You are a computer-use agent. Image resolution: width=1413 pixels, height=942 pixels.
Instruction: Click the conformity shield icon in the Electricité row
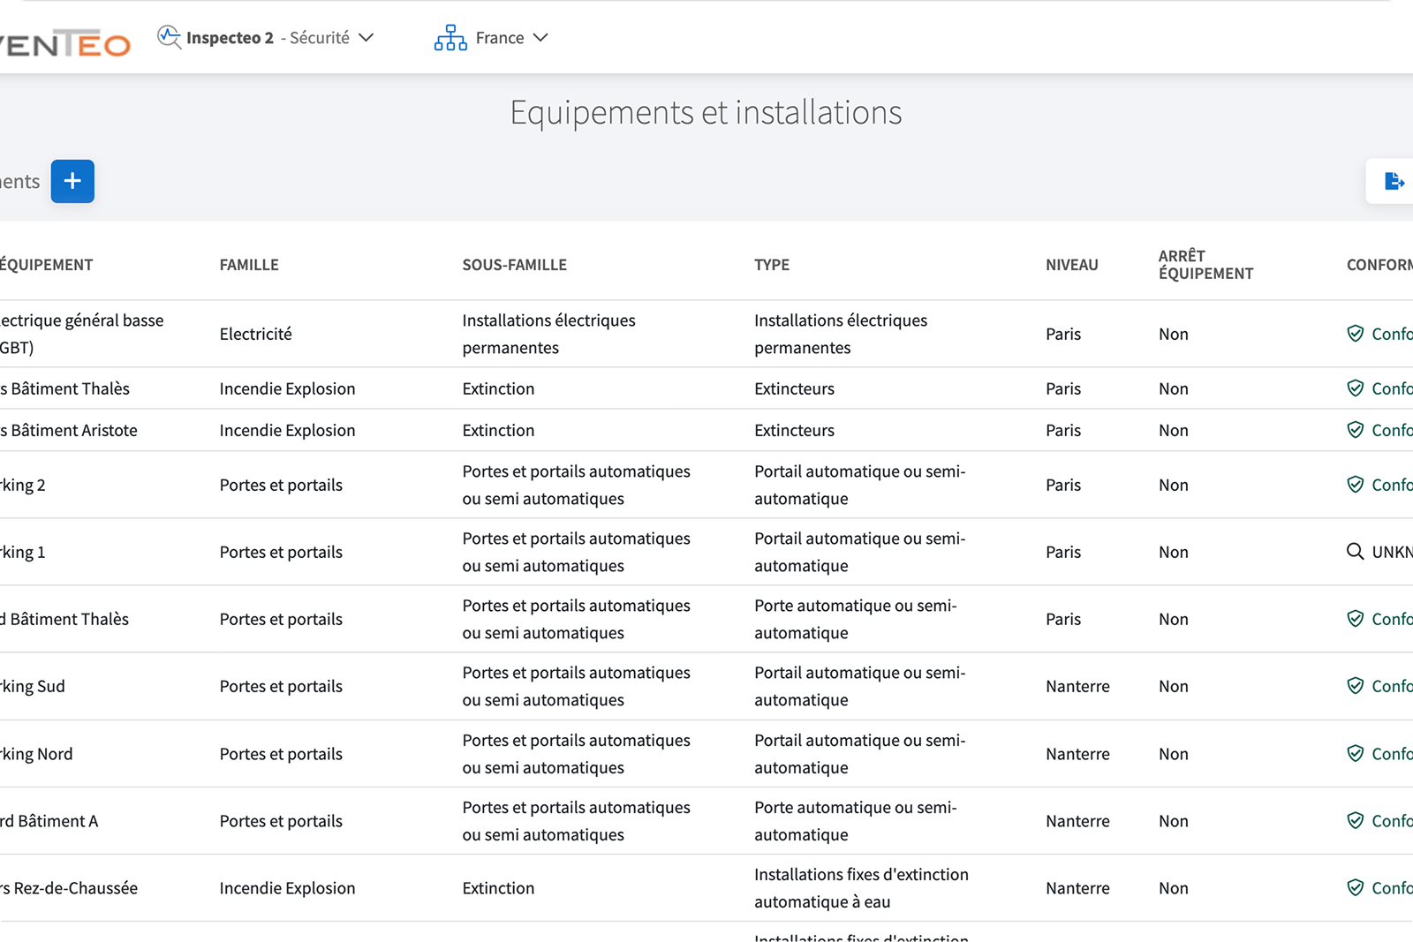click(1356, 334)
